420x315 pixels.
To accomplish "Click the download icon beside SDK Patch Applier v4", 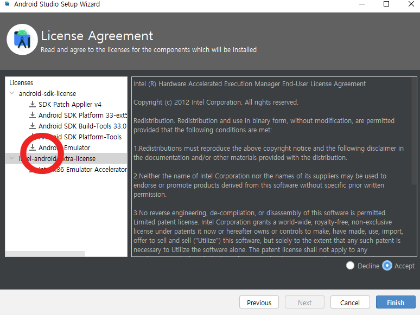I will tap(33, 104).
